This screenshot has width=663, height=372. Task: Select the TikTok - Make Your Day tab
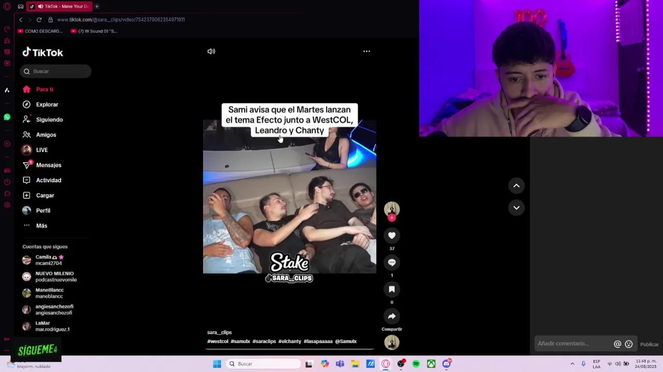coord(59,6)
